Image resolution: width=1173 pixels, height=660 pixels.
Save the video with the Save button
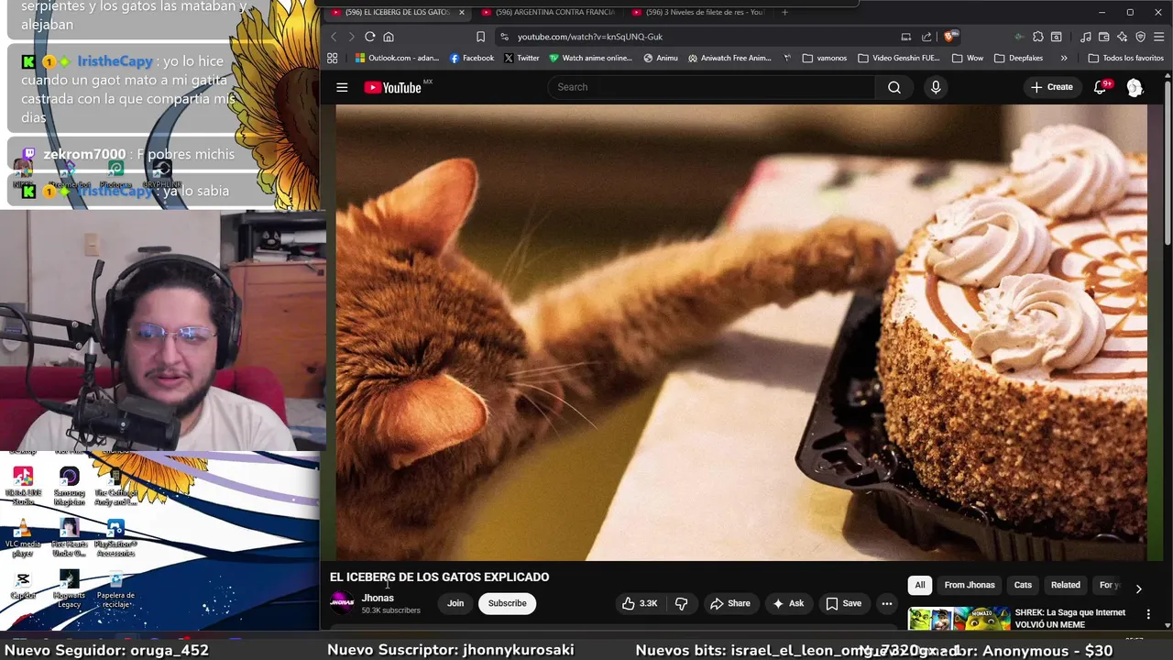pos(843,603)
